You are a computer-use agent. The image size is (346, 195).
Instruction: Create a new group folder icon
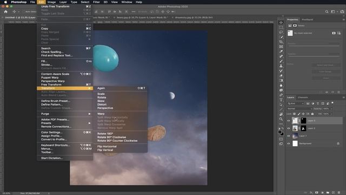tap(328, 193)
